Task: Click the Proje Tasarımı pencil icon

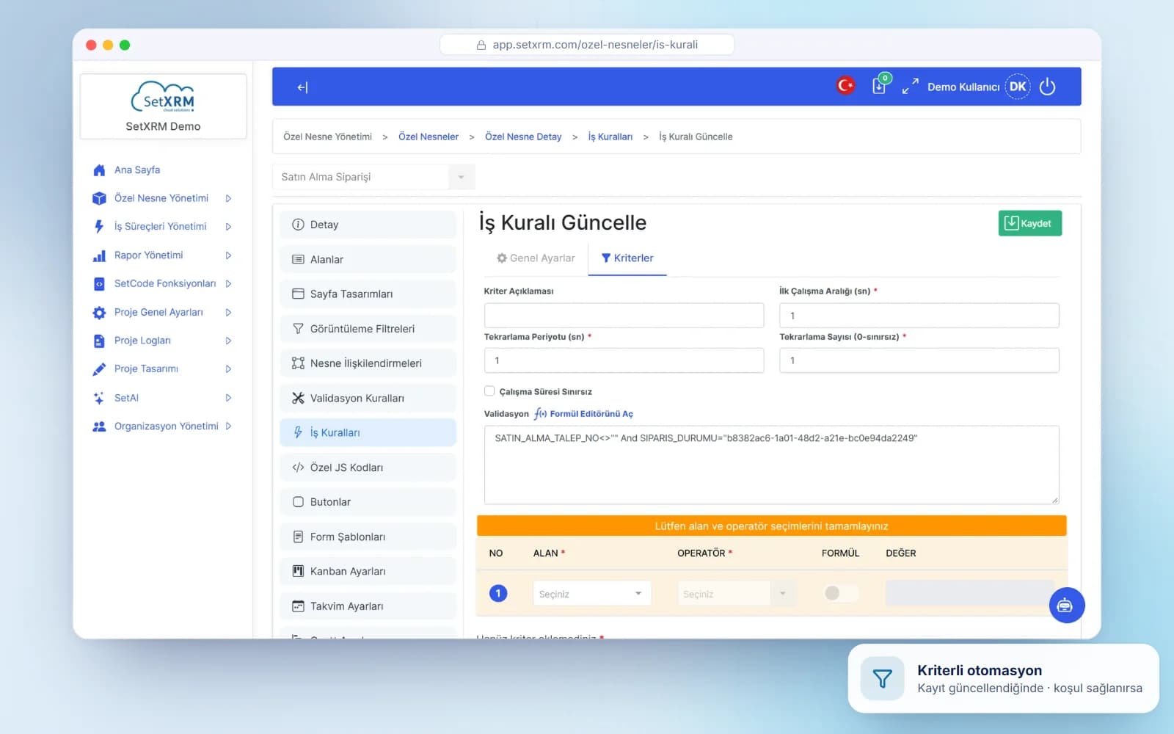Action: [99, 369]
